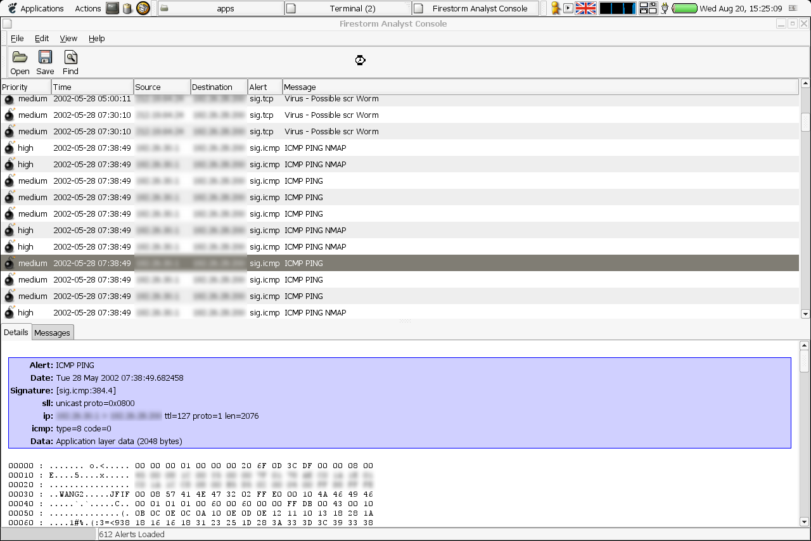Click signature '[sig.icmp:384.4]' text

coord(86,390)
